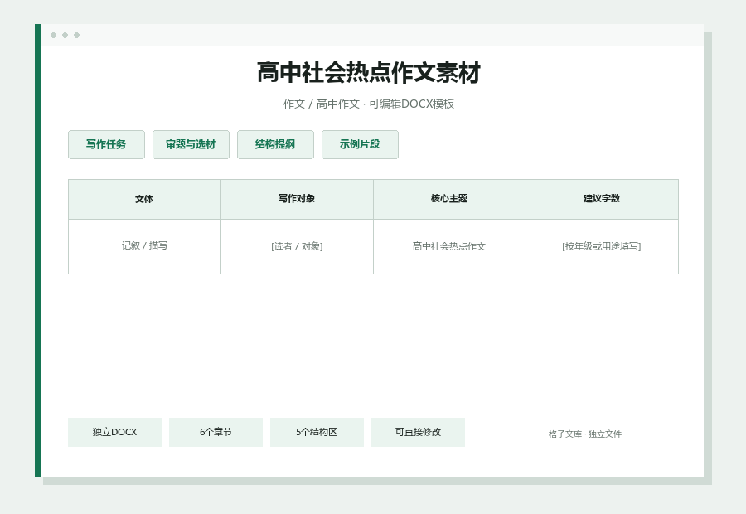
Task: Click the 核心主题 column header
Action: [449, 200]
